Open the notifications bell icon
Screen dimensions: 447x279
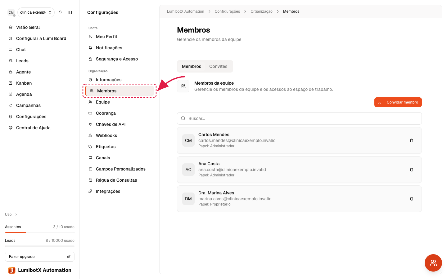point(60,12)
